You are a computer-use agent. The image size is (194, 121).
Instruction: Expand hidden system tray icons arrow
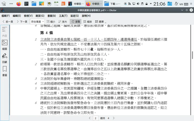151,4
